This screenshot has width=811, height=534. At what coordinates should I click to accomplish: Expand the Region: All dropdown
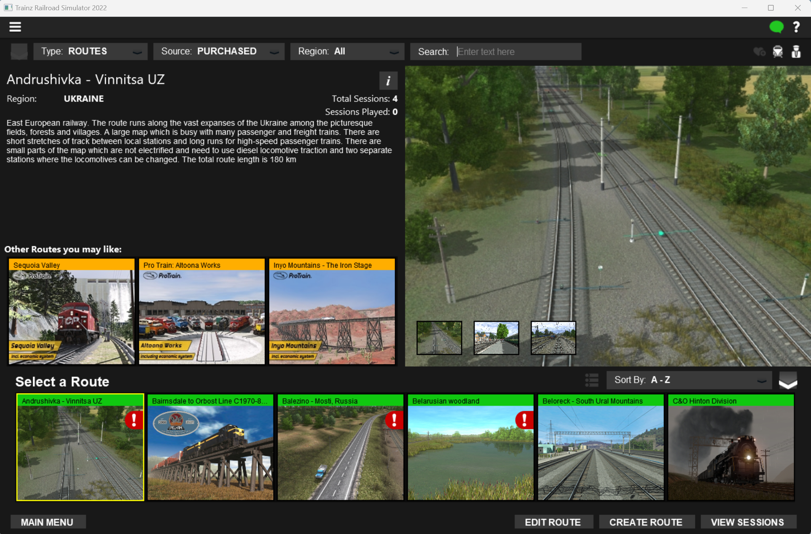347,51
